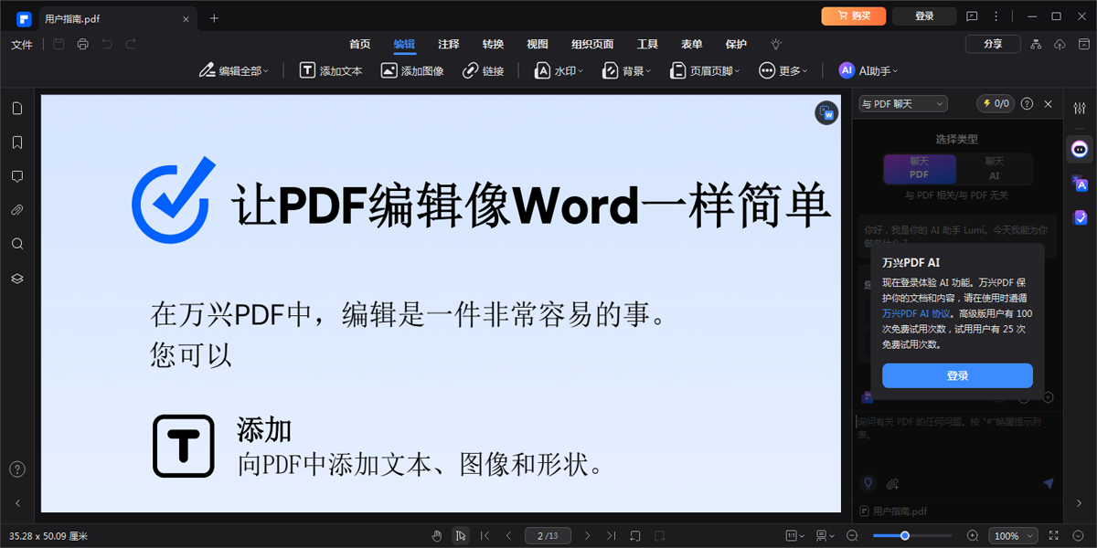
Task: Switch to the 注释 tab
Action: pos(449,44)
